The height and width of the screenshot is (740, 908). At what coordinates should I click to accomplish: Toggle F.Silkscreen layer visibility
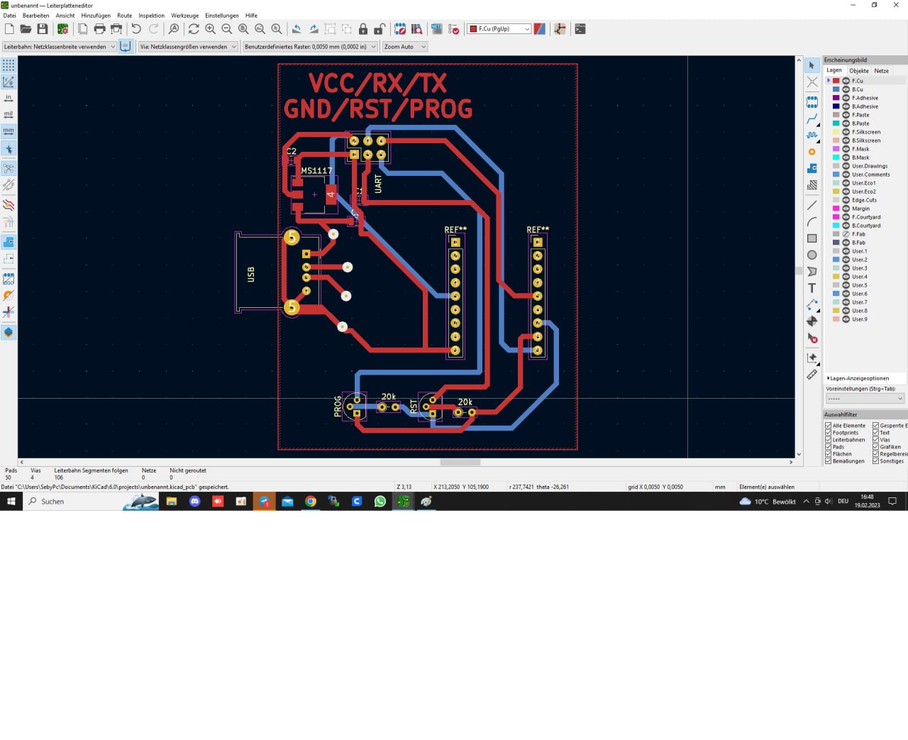(846, 132)
